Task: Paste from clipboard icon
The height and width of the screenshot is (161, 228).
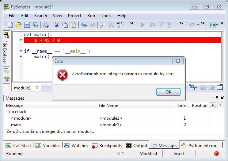Action: click(73, 25)
